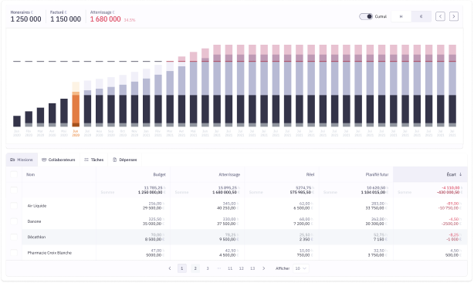Open the Collaborateurs tab
Viewport: 474px width, 283px height.
pyautogui.click(x=59, y=160)
